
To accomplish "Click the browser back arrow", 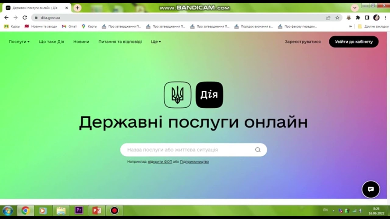I will (6, 18).
